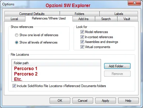Open the Labels tab

pyautogui.click(x=119, y=14)
